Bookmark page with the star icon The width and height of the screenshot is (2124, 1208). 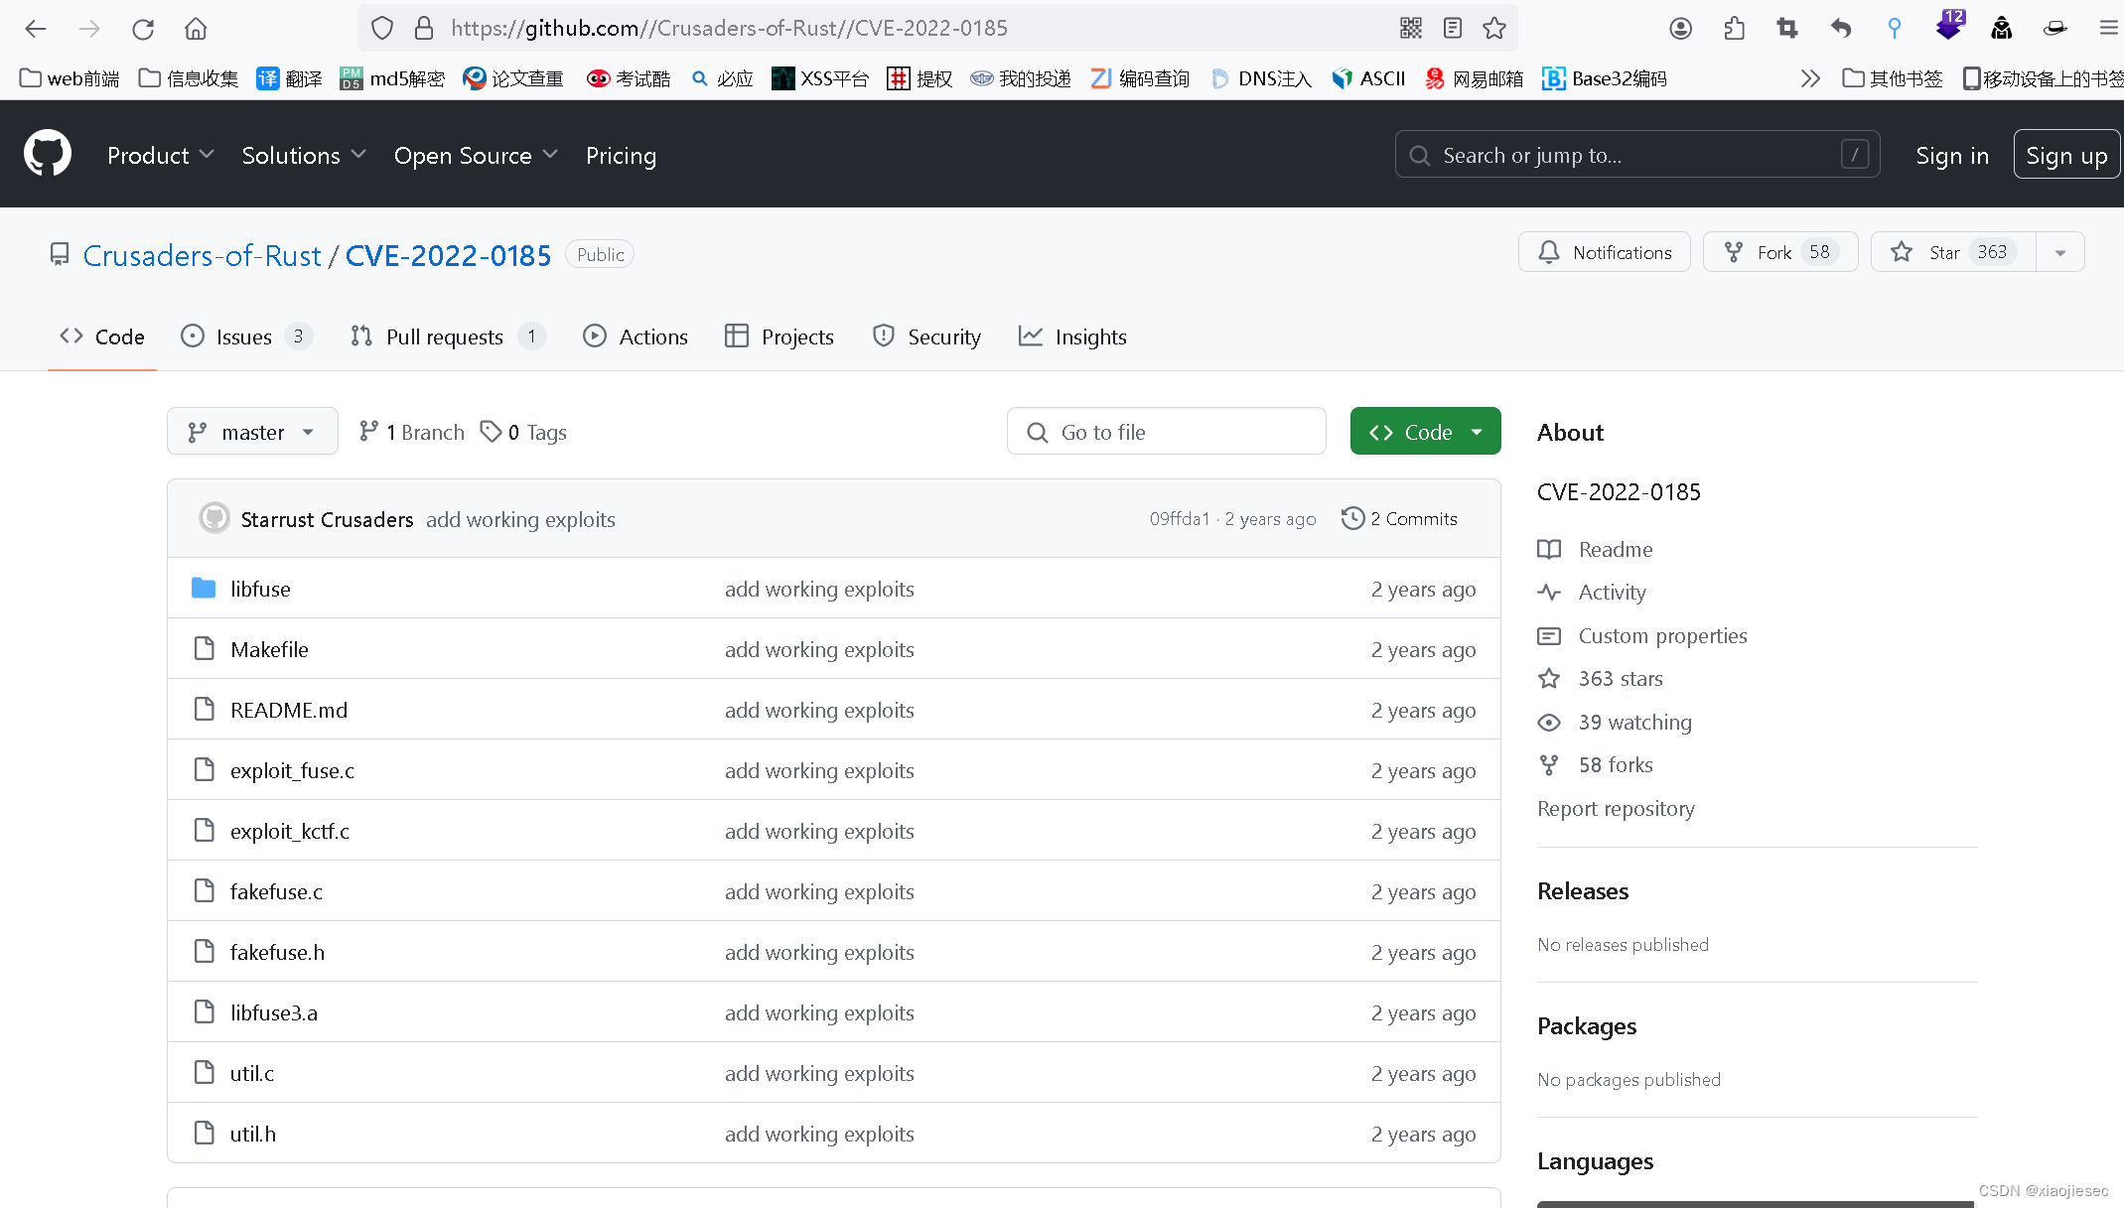1494,29
